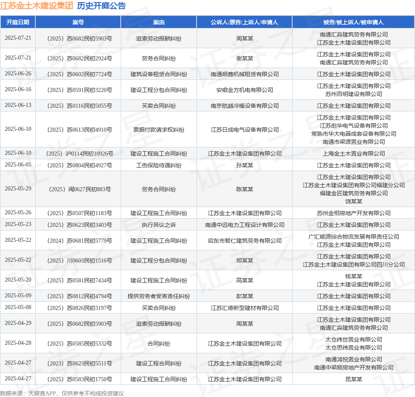Click the cause 合同纠纷 in 2025-04-28 row
Viewport: 415px width, 397px height.
[159, 344]
